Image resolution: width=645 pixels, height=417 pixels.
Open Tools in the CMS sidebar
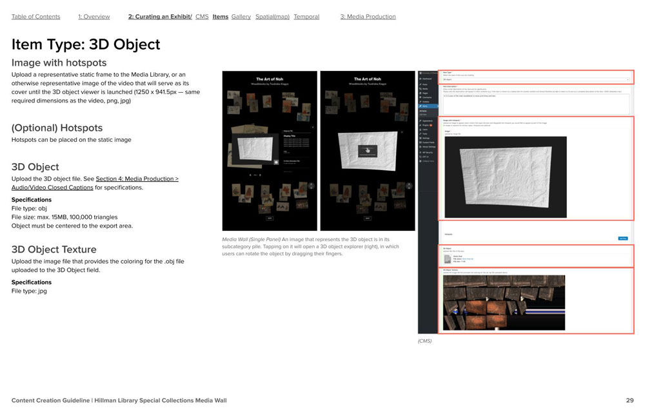click(x=425, y=133)
